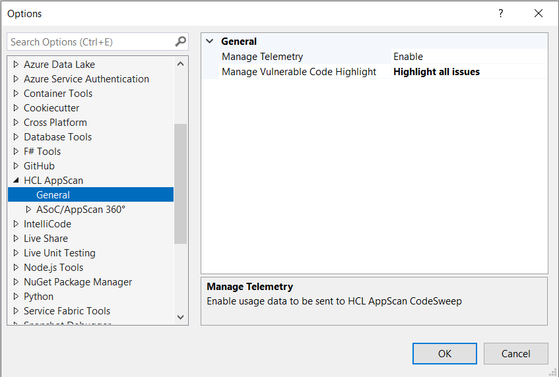This screenshot has width=559, height=377.
Task: Select the NuGet Package Manager label
Action: (x=78, y=282)
